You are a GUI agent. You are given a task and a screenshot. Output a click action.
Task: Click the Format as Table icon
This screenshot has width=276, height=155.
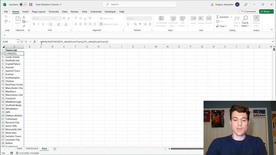click(173, 19)
